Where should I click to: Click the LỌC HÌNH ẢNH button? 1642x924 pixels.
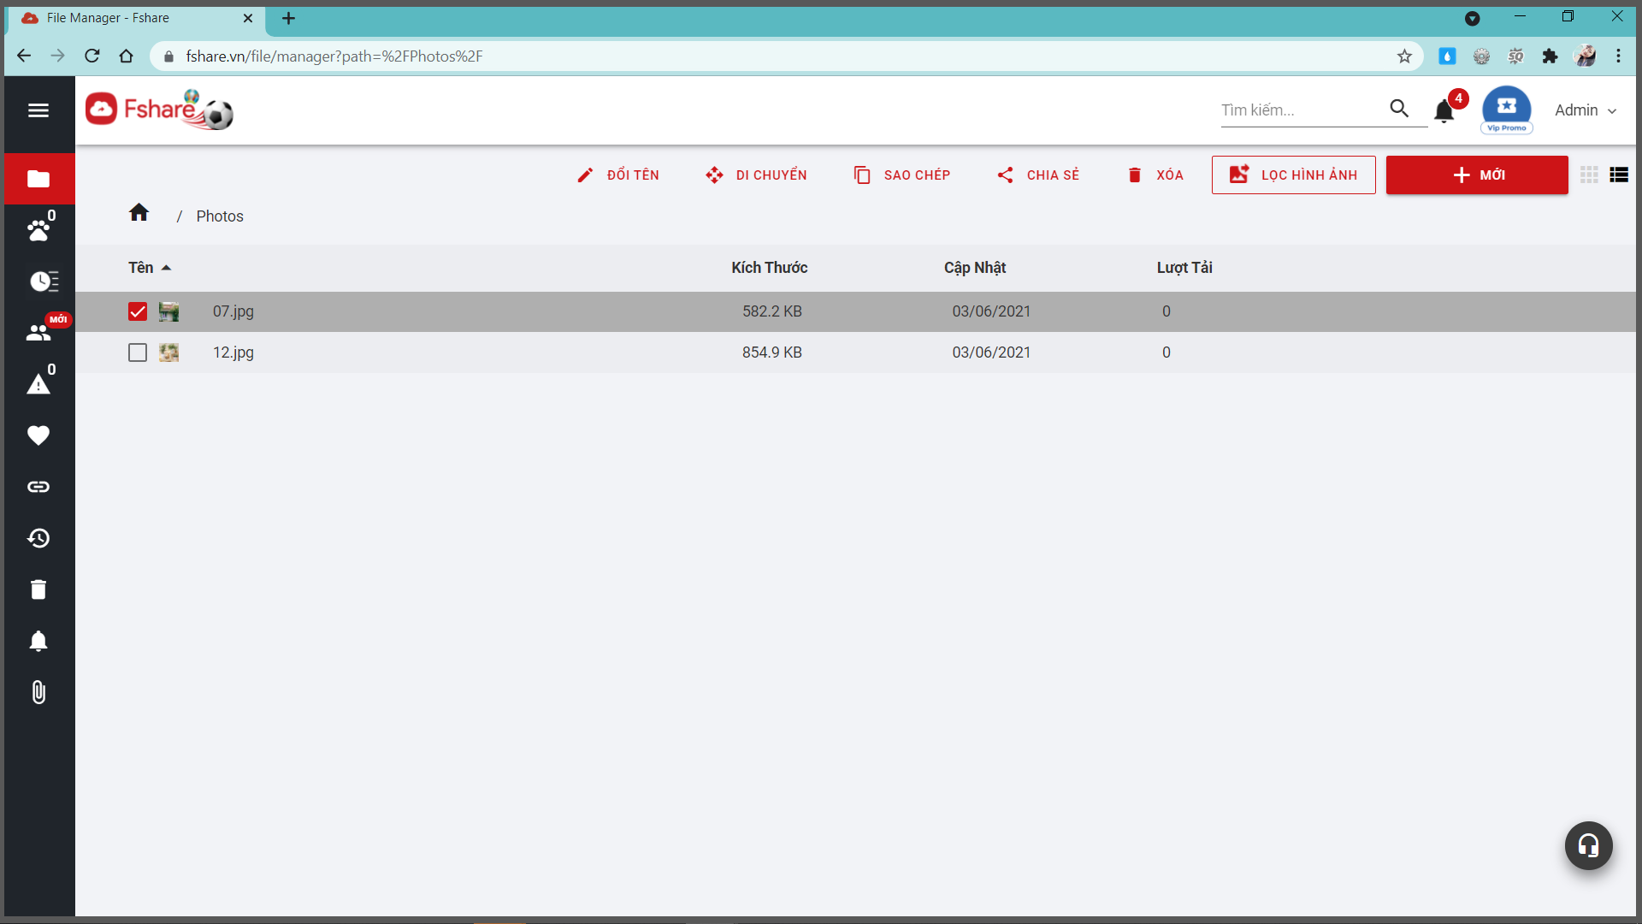[x=1293, y=175]
